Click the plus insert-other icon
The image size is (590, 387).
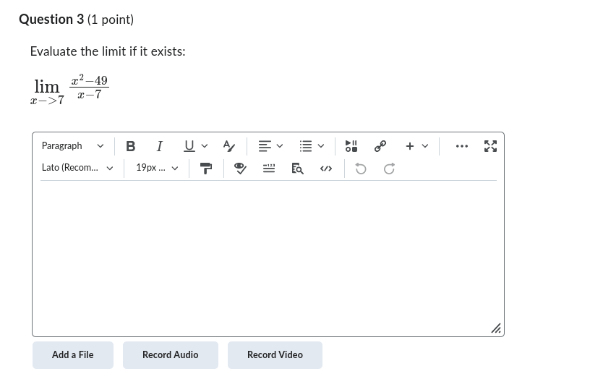[x=410, y=146]
